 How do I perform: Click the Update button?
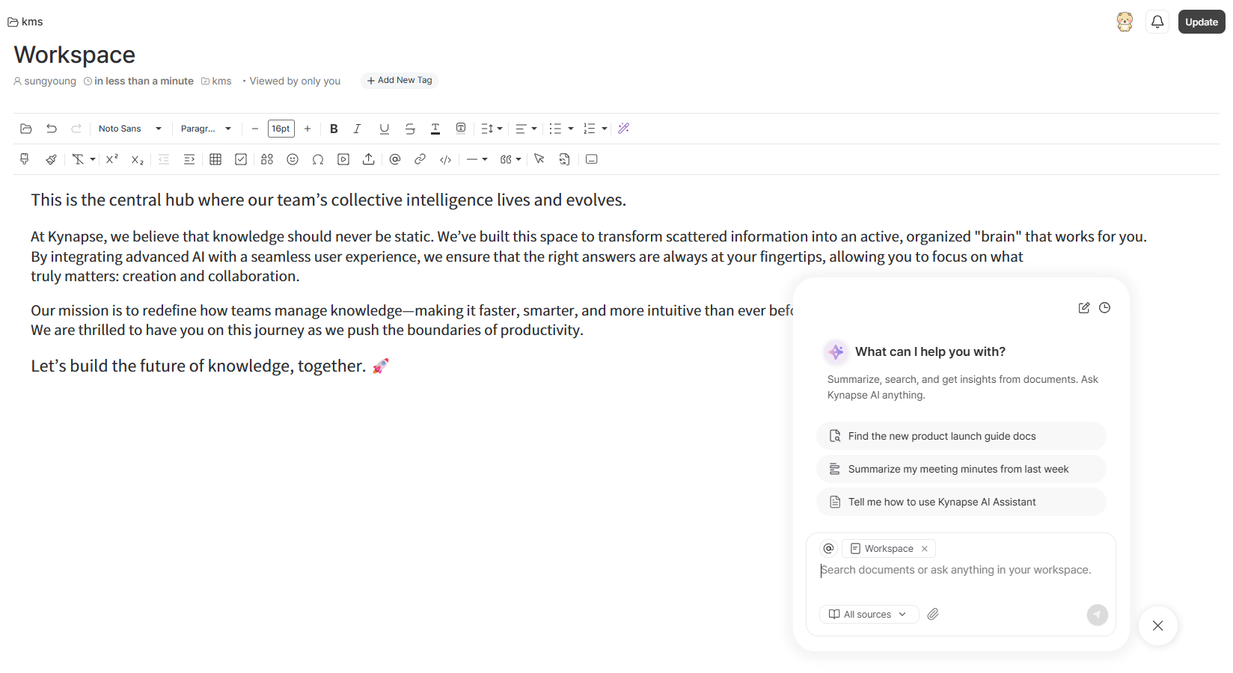coord(1202,22)
